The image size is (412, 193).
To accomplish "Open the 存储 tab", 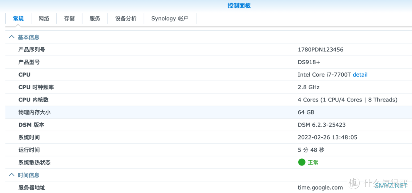I will pyautogui.click(x=69, y=19).
